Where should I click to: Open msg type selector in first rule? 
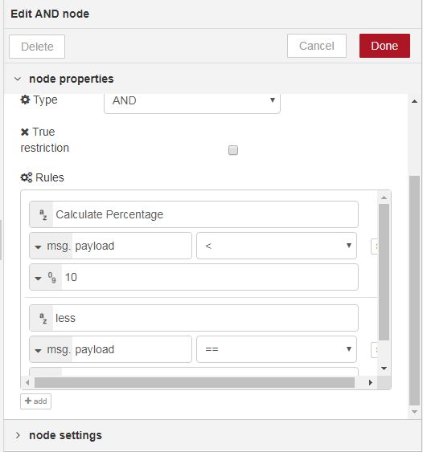pos(51,246)
